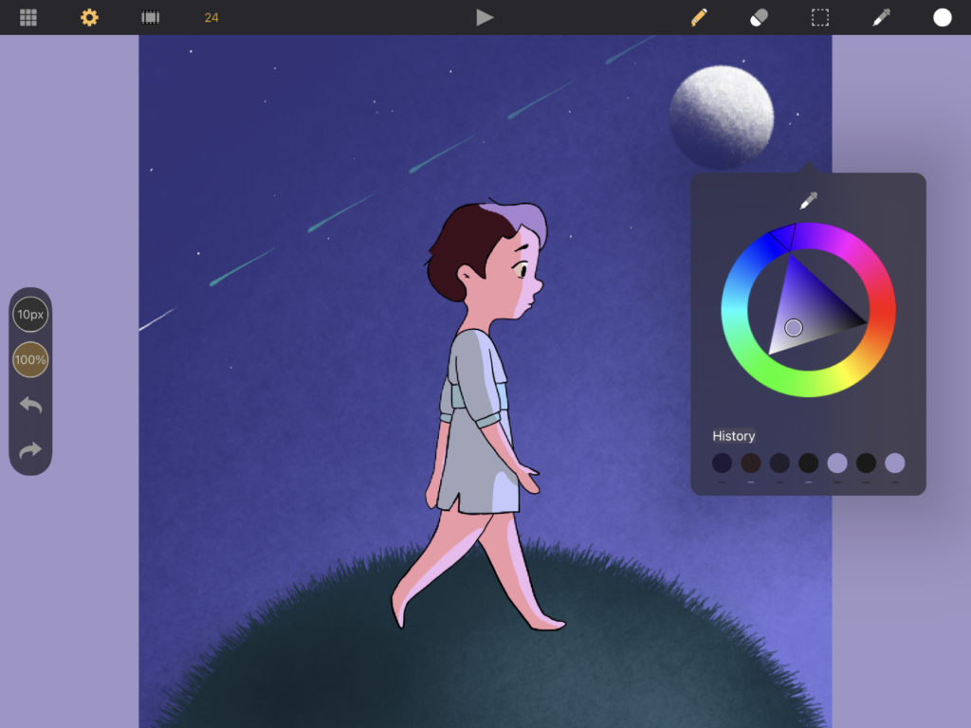Click the moon on the canvas
Screen dimensions: 971x728
[722, 118]
